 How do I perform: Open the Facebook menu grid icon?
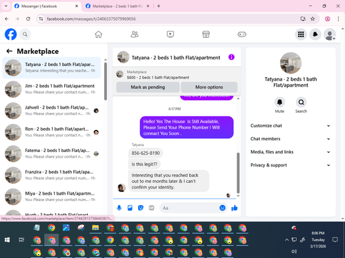click(301, 34)
